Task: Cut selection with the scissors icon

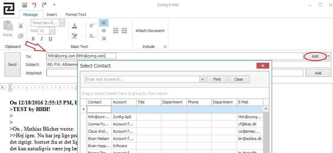Action: click(20, 26)
